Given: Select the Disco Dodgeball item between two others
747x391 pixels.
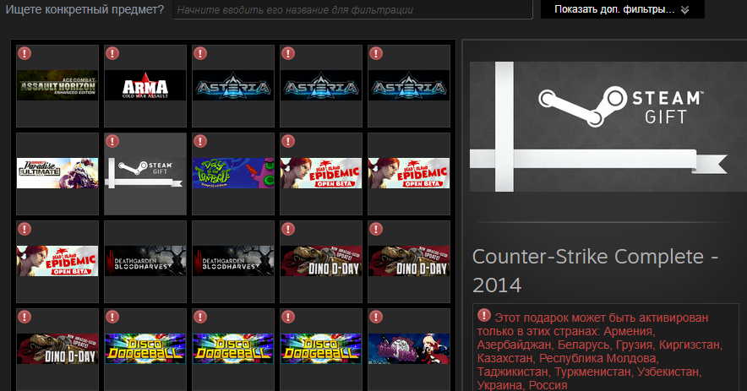Looking at the screenshot, I should (x=233, y=350).
